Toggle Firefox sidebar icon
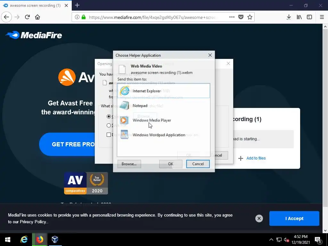328x246 pixels. [309, 17]
